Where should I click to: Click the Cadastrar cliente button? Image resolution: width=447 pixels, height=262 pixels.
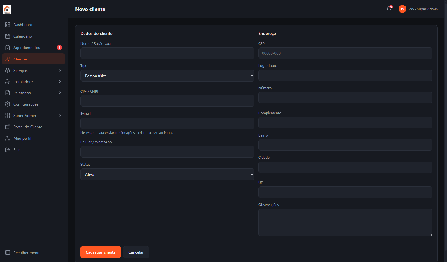point(101,252)
